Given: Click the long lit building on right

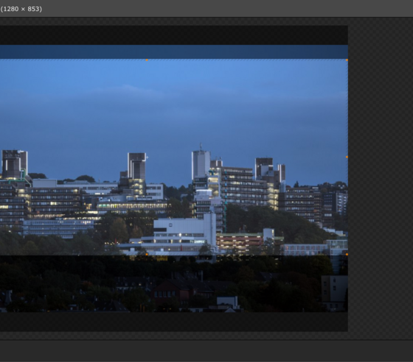Looking at the screenshot, I should 303,202.
